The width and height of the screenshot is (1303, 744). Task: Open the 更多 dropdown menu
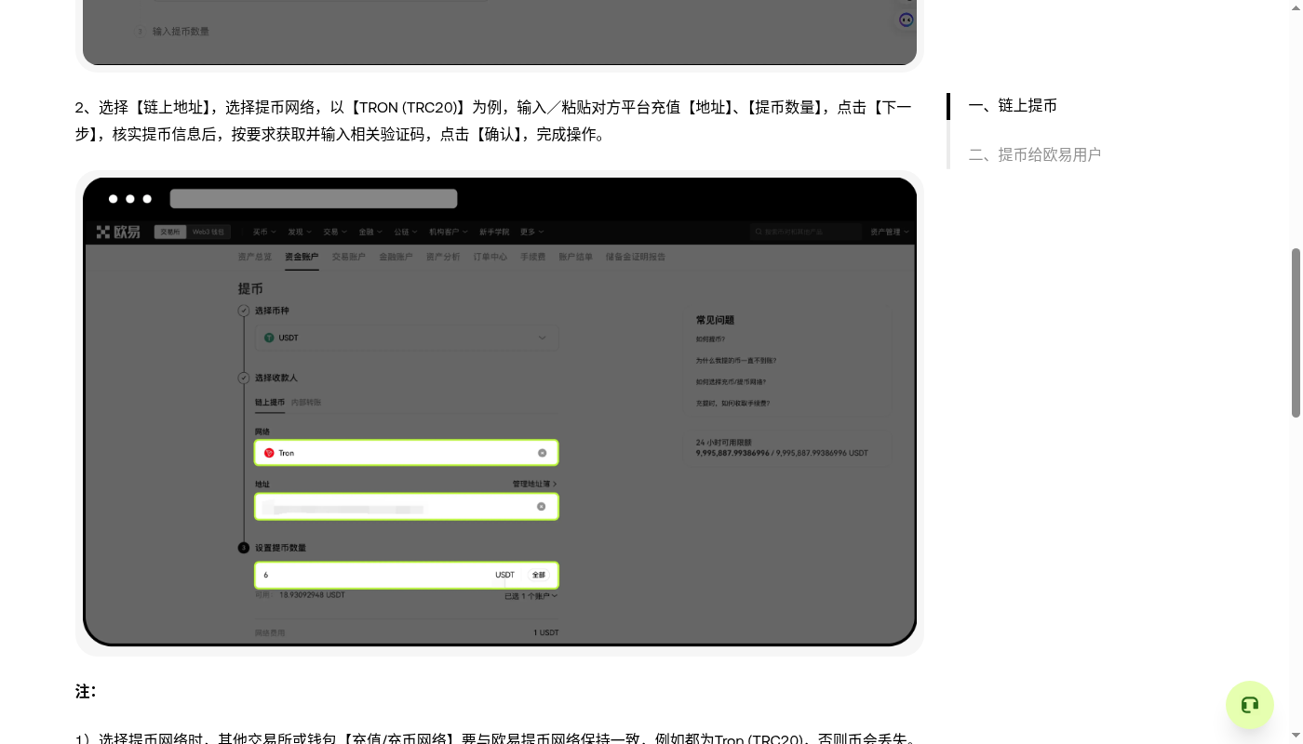[532, 232]
